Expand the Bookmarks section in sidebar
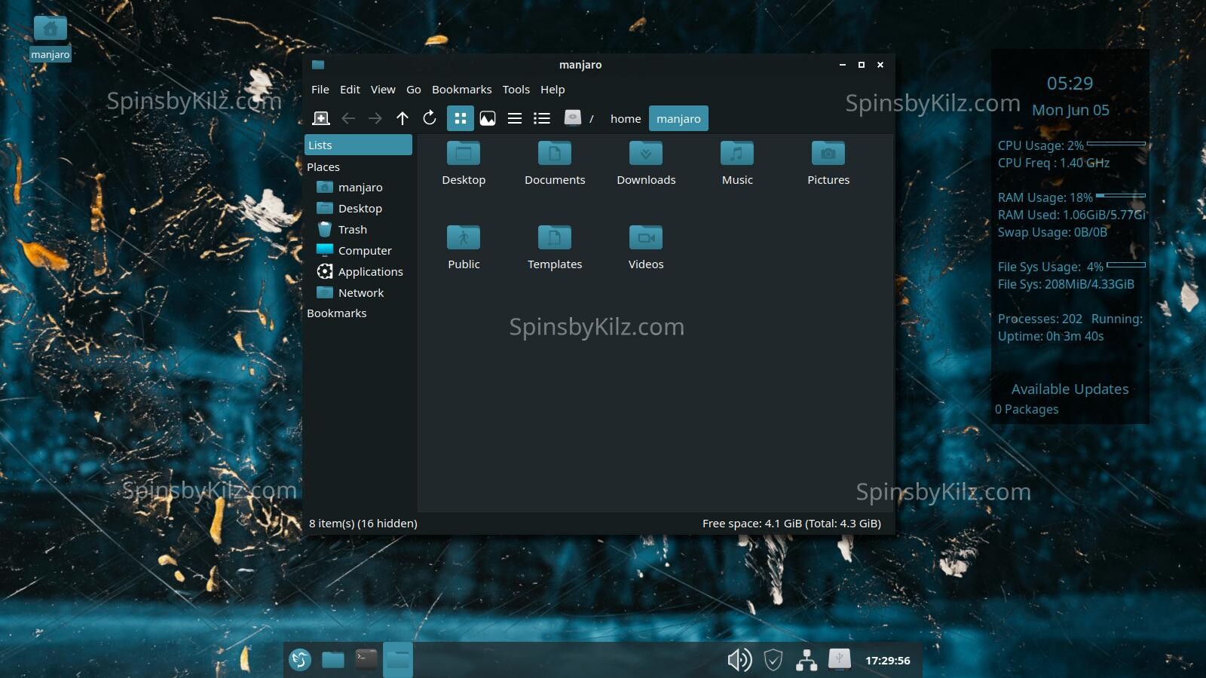 coord(336,313)
